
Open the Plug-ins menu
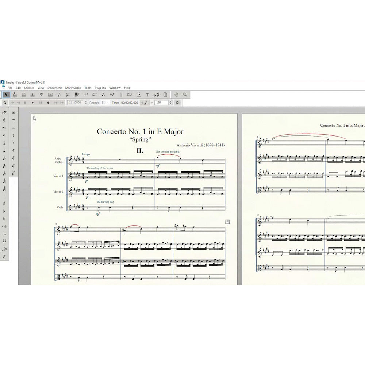100,88
